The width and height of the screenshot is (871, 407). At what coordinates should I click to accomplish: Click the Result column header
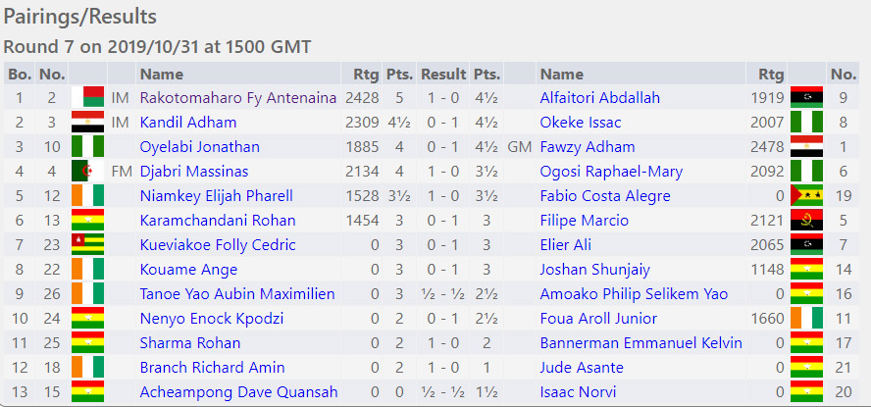point(442,74)
